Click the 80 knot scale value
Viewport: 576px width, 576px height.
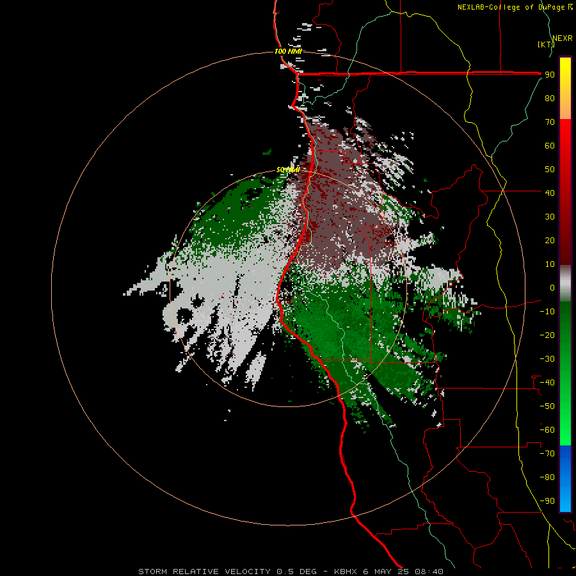click(550, 99)
